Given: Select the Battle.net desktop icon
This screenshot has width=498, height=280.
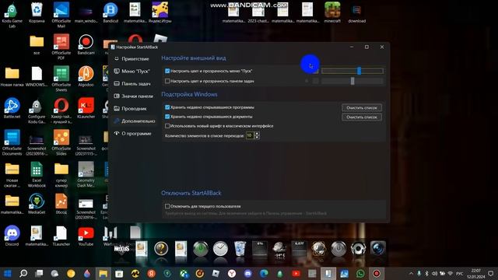Looking at the screenshot, I should (x=12, y=108).
